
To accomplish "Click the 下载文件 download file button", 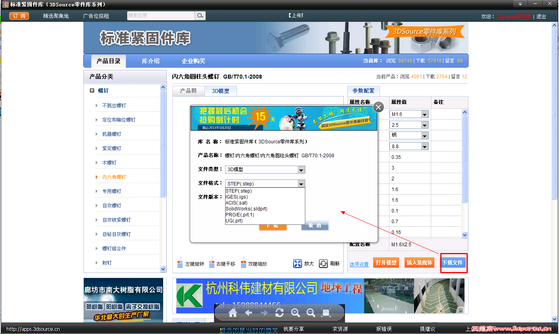I will [453, 263].
